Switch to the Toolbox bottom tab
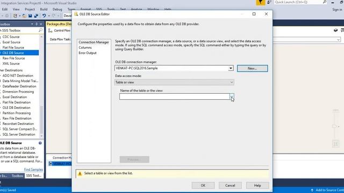Viewport: 344px width, 193px height. [17, 176]
